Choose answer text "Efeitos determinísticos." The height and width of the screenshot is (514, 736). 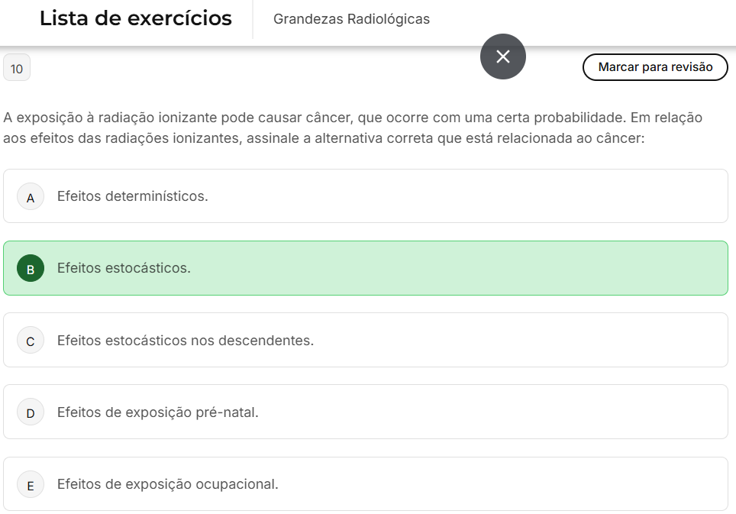click(x=132, y=196)
